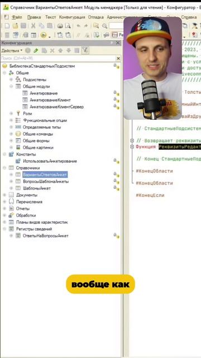This screenshot has width=201, height=358.
Task: Clear the configuration search with X
Action: [x=118, y=59]
